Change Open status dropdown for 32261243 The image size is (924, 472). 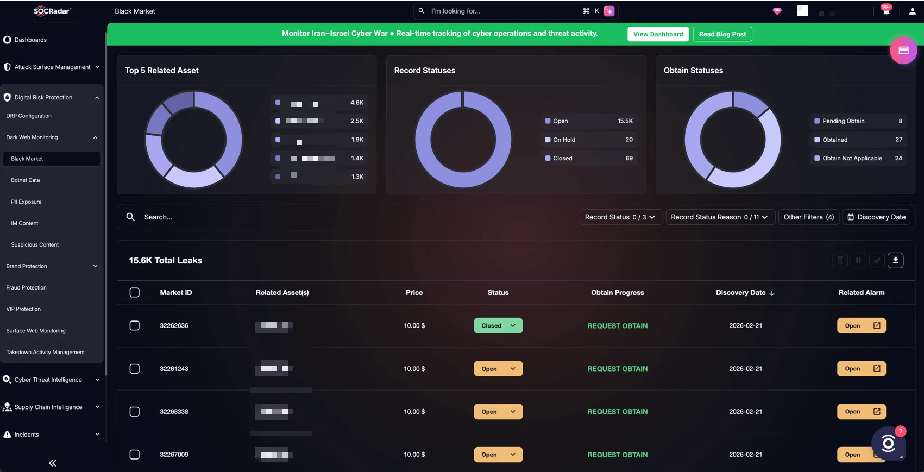[498, 369]
